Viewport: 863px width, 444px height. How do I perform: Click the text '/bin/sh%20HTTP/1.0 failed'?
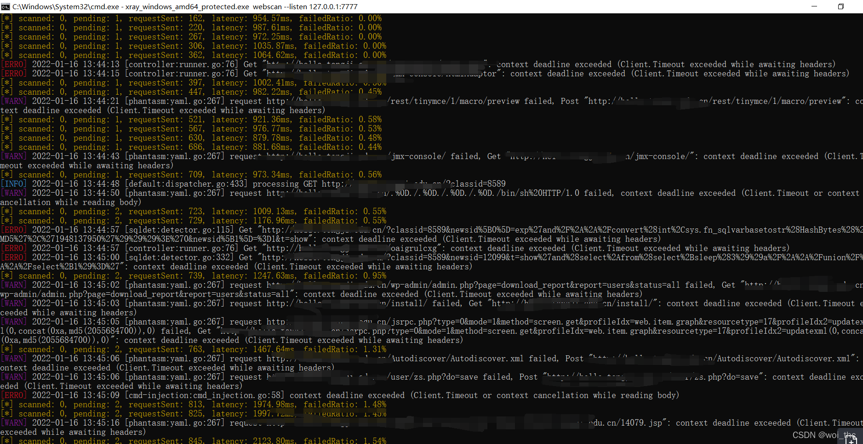[556, 193]
